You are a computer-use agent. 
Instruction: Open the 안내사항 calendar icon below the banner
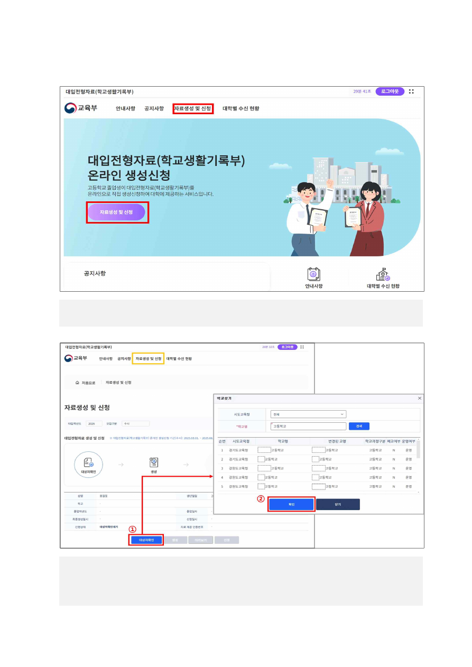point(314,274)
